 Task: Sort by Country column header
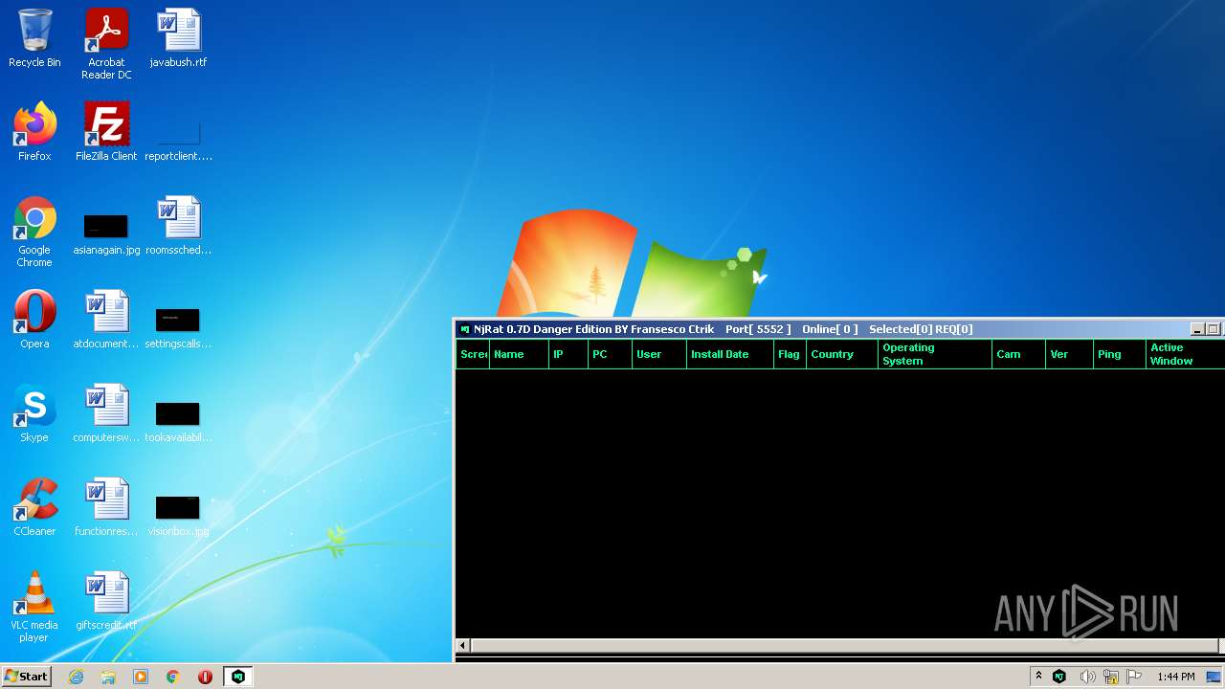click(842, 354)
